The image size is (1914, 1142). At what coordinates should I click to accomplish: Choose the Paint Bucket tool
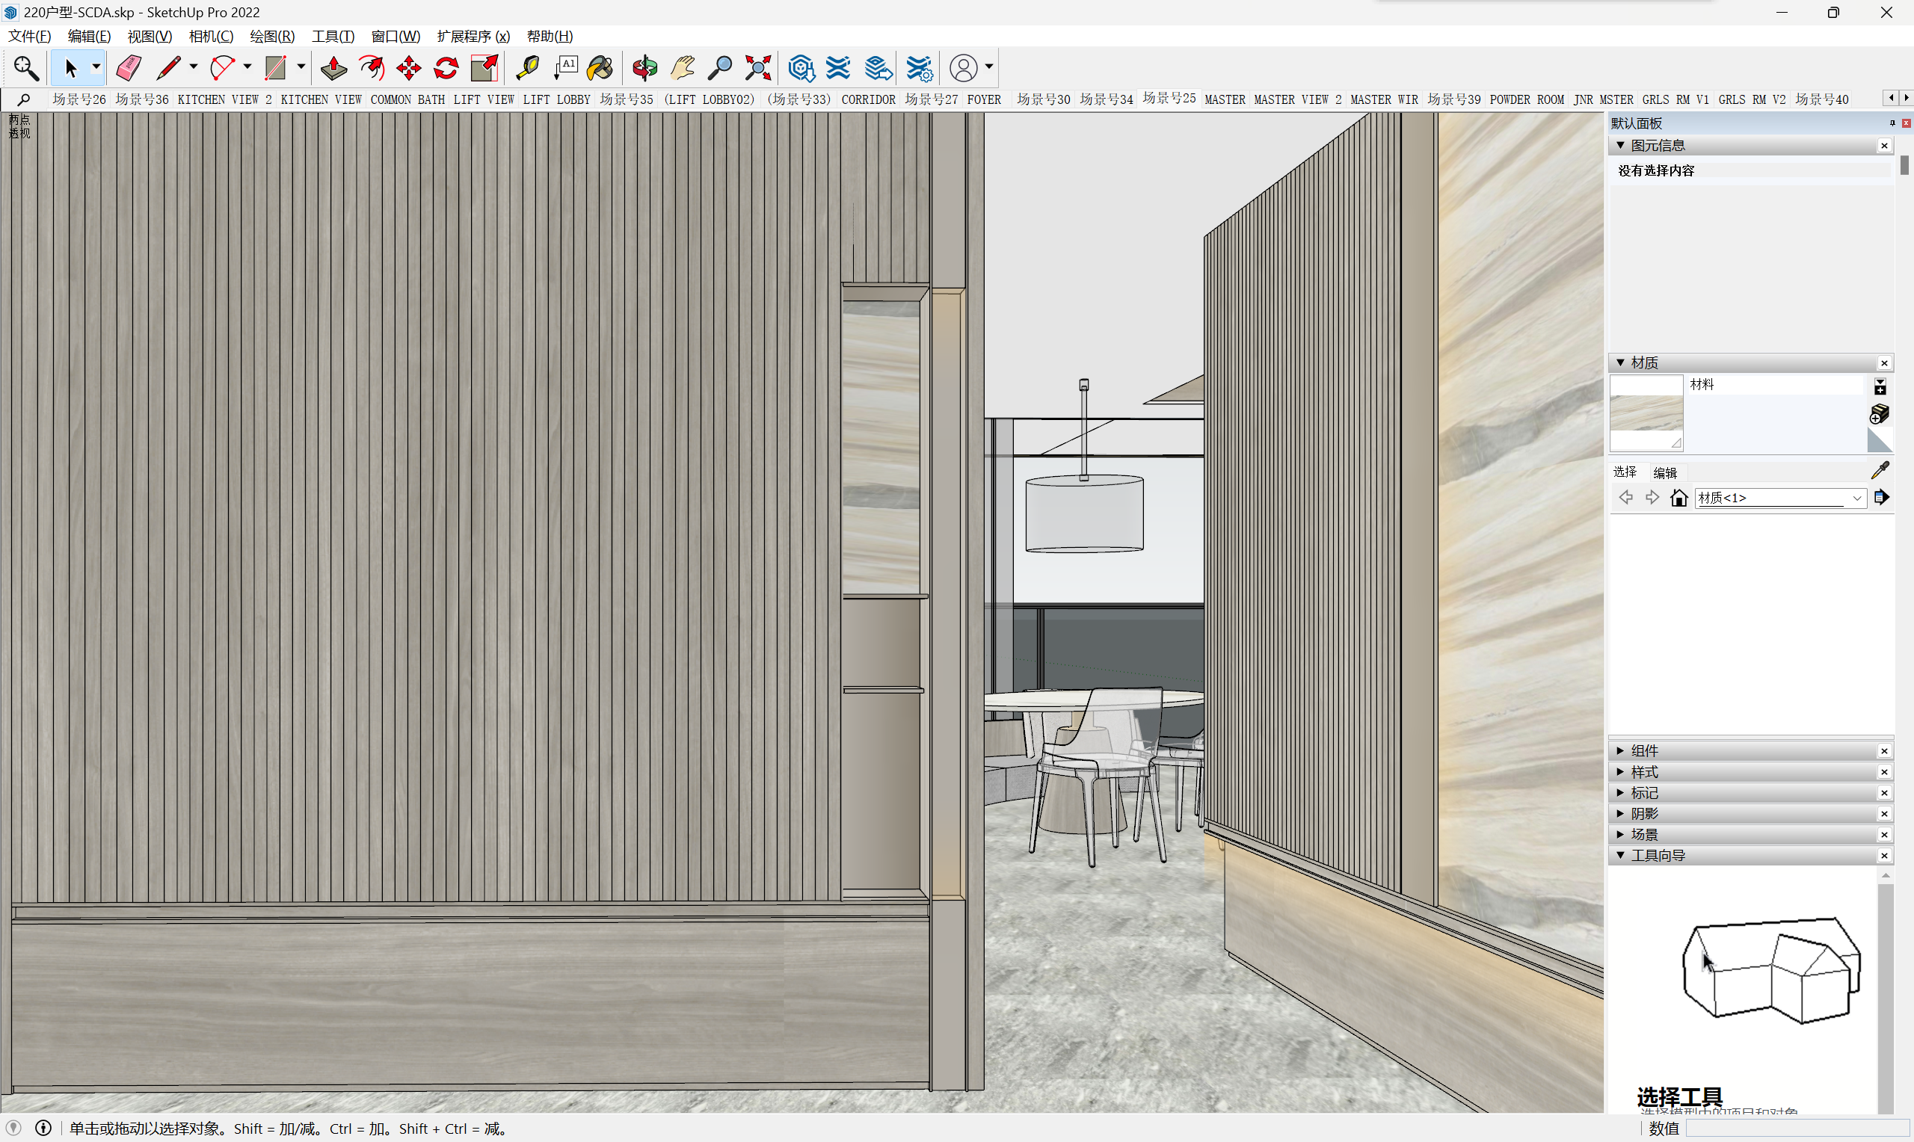pyautogui.click(x=600, y=68)
